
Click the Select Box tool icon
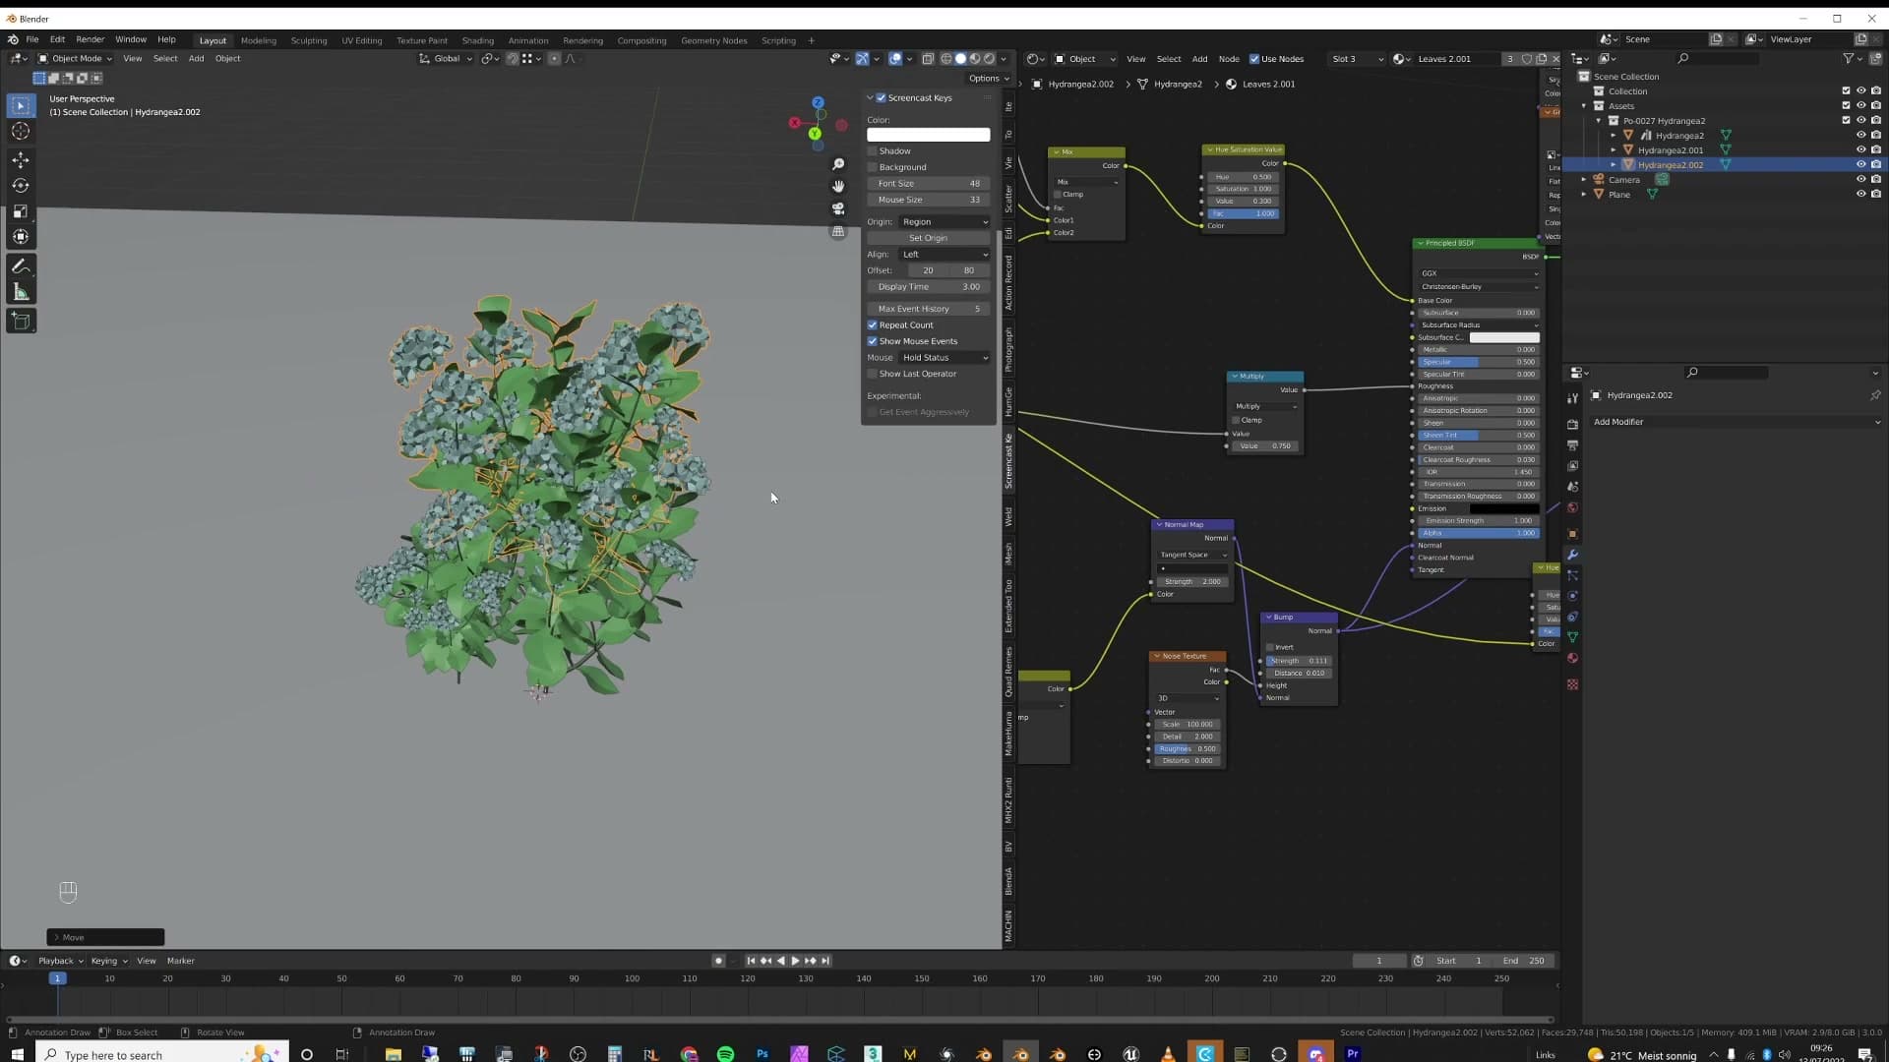point(21,105)
